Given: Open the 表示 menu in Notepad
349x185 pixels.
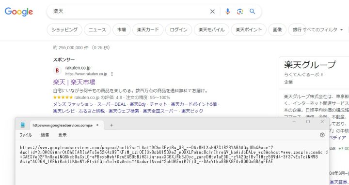Looking at the screenshot, I should (x=63, y=135).
